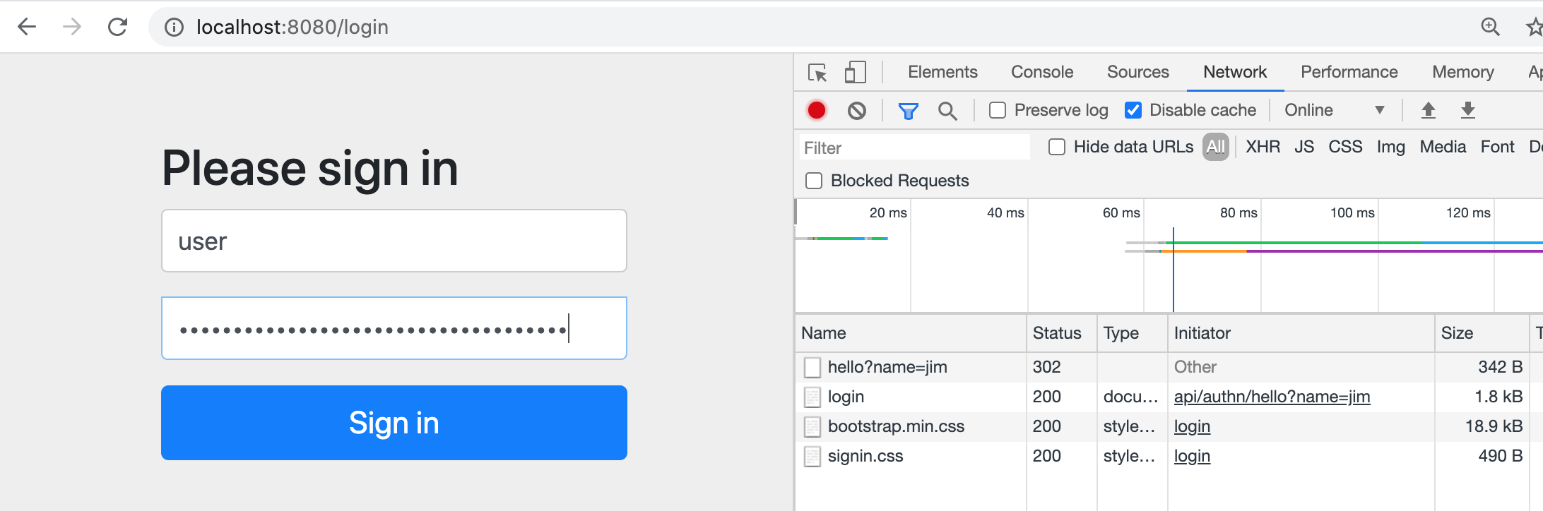Viewport: 1543px width, 511px height.
Task: Open the Sources tab
Action: pyautogui.click(x=1137, y=72)
